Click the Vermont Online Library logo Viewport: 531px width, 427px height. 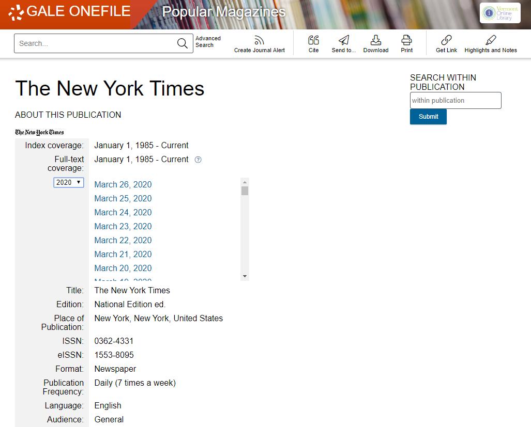click(500, 13)
